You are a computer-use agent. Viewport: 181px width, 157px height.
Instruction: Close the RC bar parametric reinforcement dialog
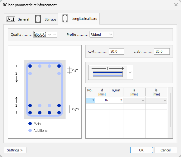tap(176, 5)
